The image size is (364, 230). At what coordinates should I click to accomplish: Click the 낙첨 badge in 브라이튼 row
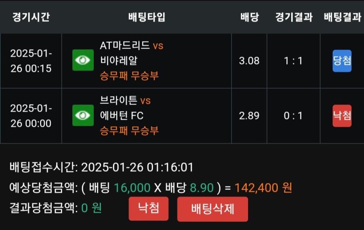click(342, 116)
